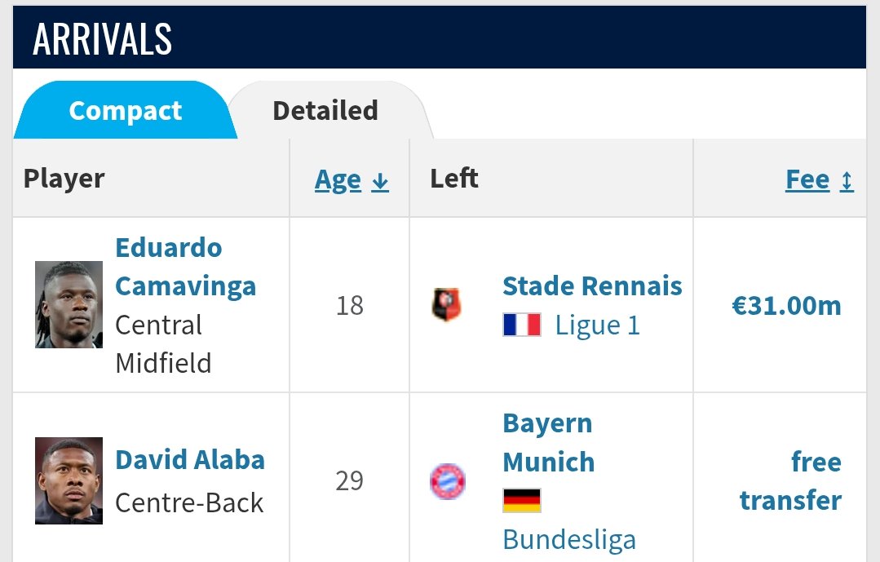Click the Bayern Munich club crest icon
Viewport: 880px width, 562px height.
point(447,481)
